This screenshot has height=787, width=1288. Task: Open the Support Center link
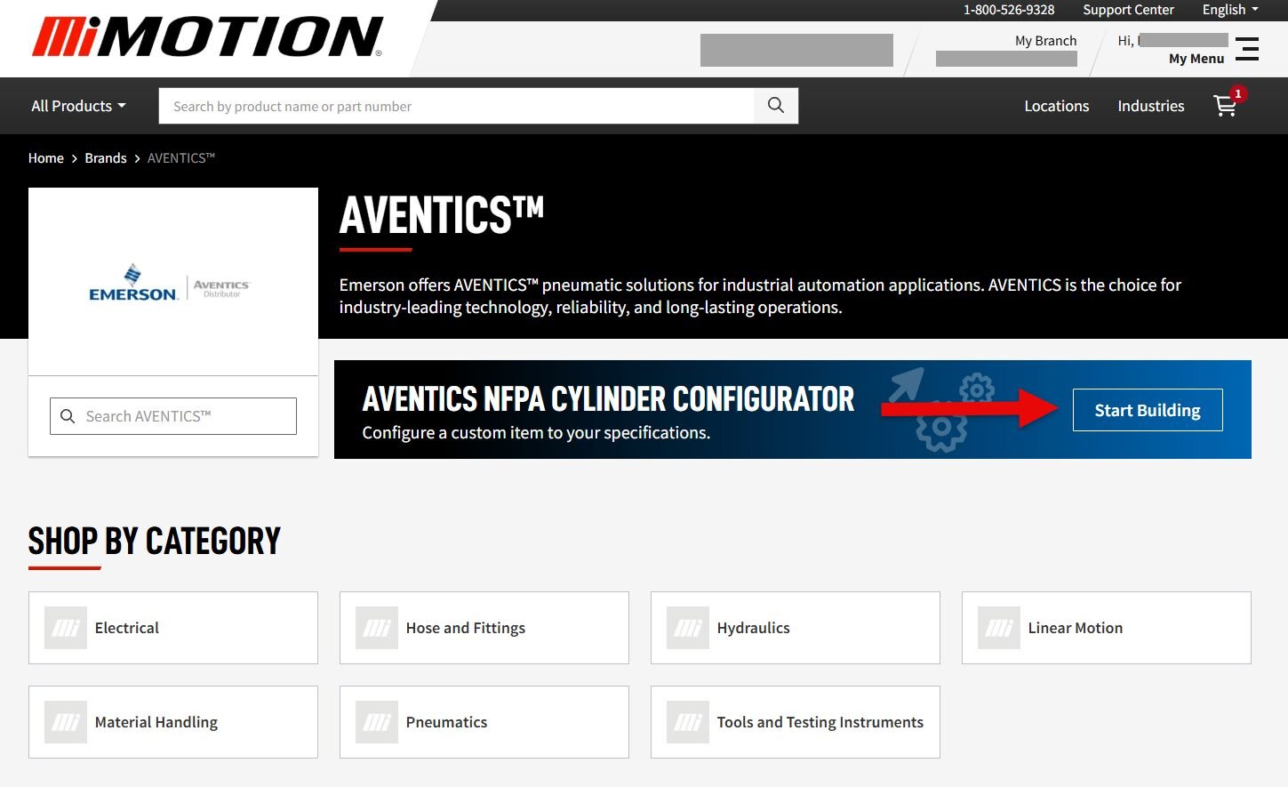tap(1127, 10)
